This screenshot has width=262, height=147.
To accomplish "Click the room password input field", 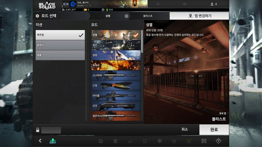I will 51,130.
